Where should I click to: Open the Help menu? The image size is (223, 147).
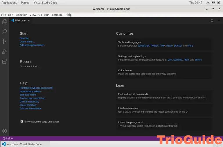click(x=69, y=15)
